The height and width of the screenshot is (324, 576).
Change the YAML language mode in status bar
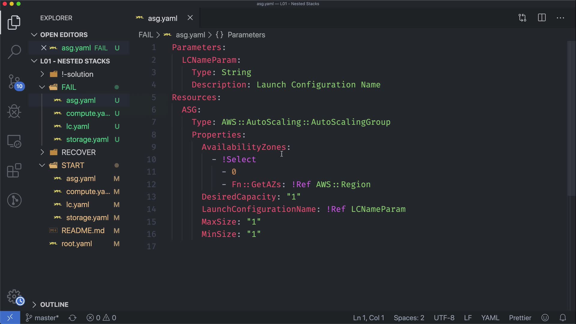point(490,318)
